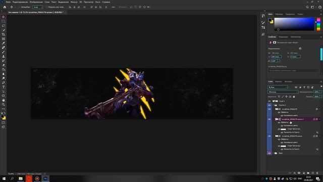The image size is (323, 182).
Task: Select the Rectangle shape tool
Action: pyautogui.click(x=4, y=96)
